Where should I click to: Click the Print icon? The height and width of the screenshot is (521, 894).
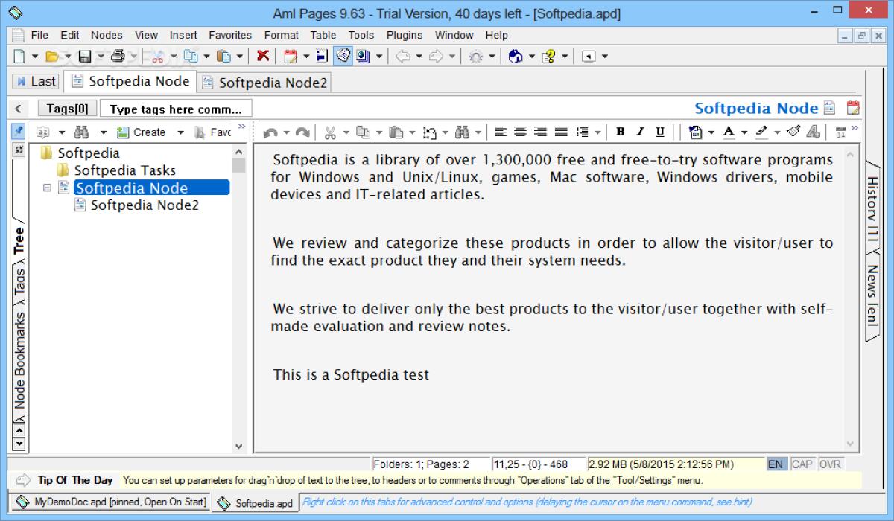coord(117,56)
